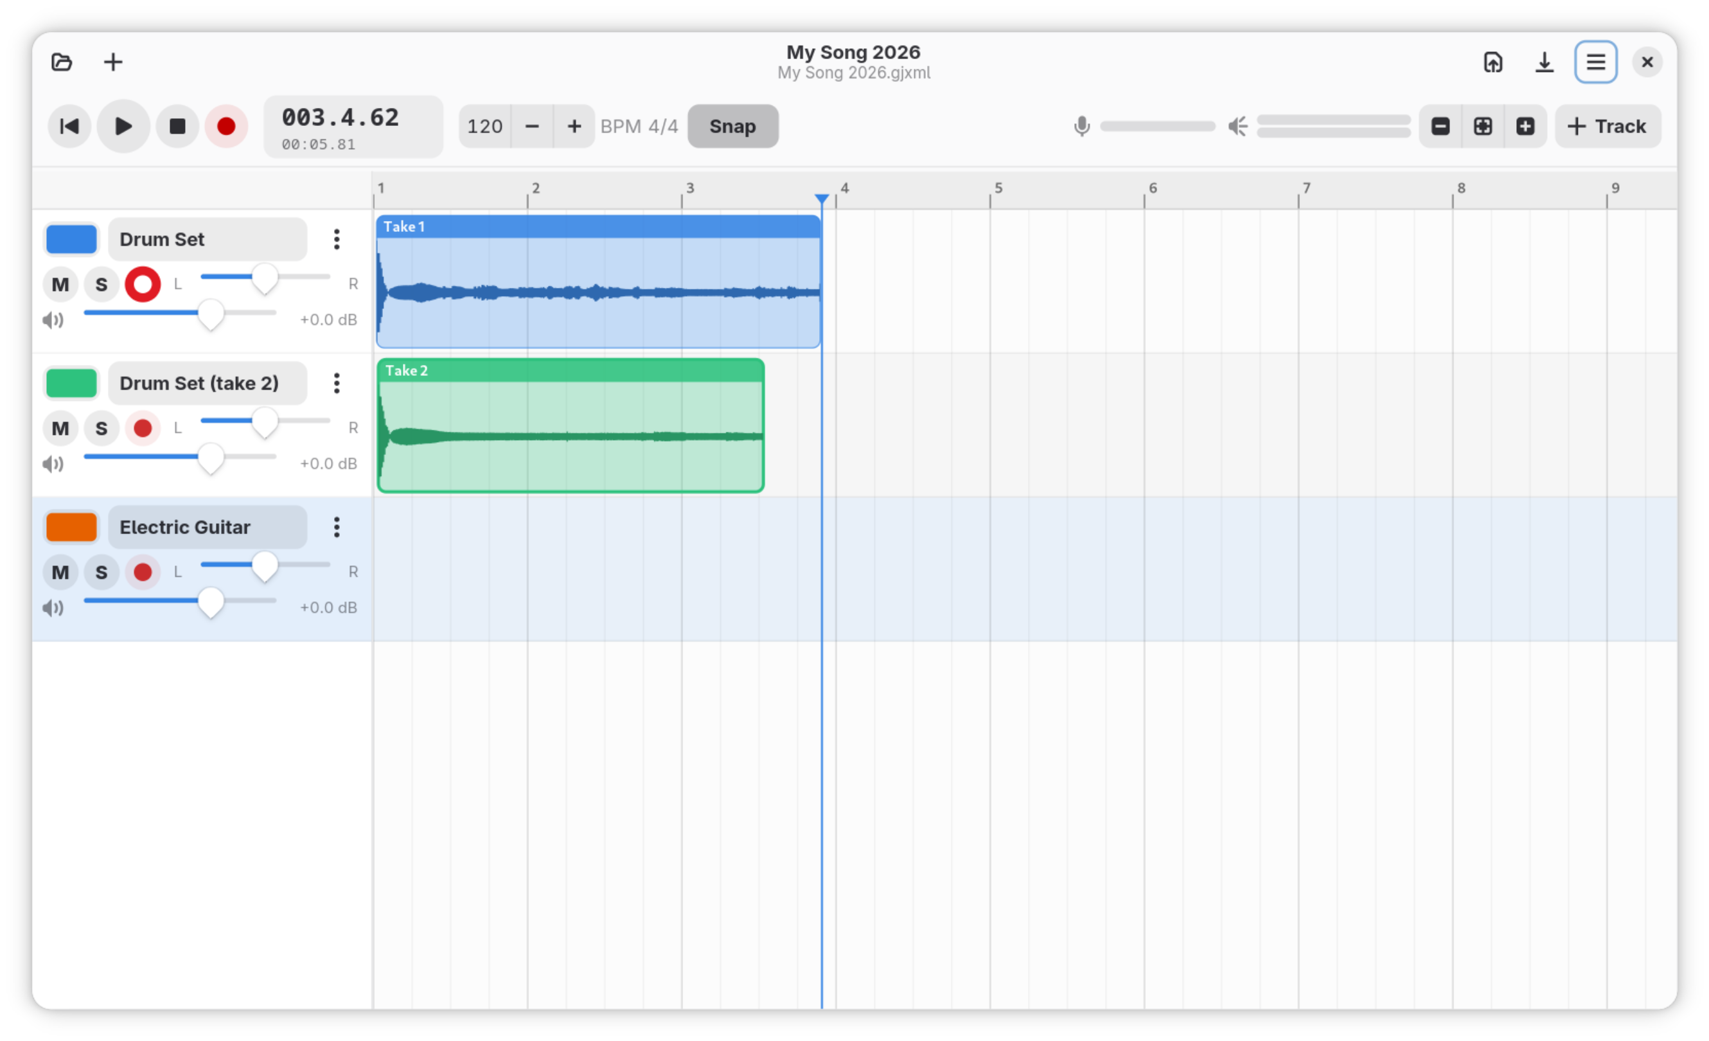The image size is (1709, 1041).
Task: Click the Electric Guitar track name field
Action: pyautogui.click(x=208, y=527)
